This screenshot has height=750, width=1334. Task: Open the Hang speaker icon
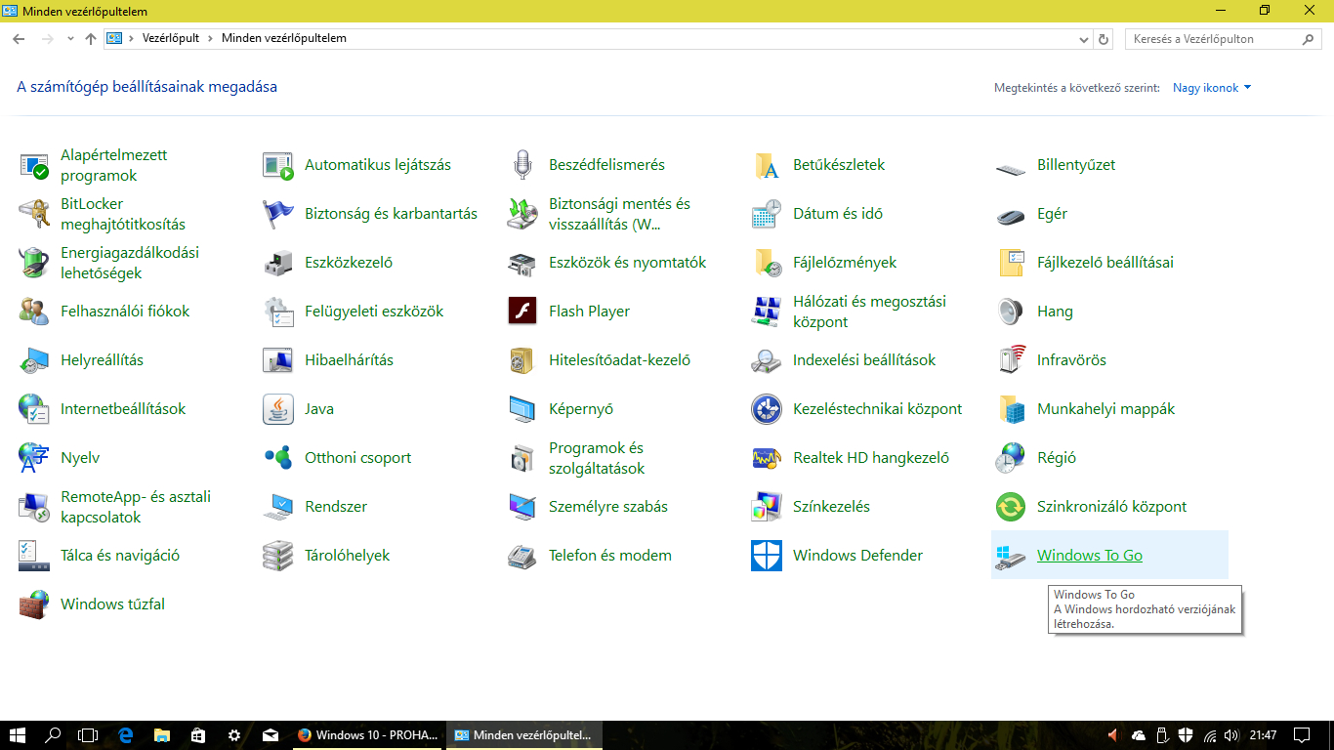1011,312
